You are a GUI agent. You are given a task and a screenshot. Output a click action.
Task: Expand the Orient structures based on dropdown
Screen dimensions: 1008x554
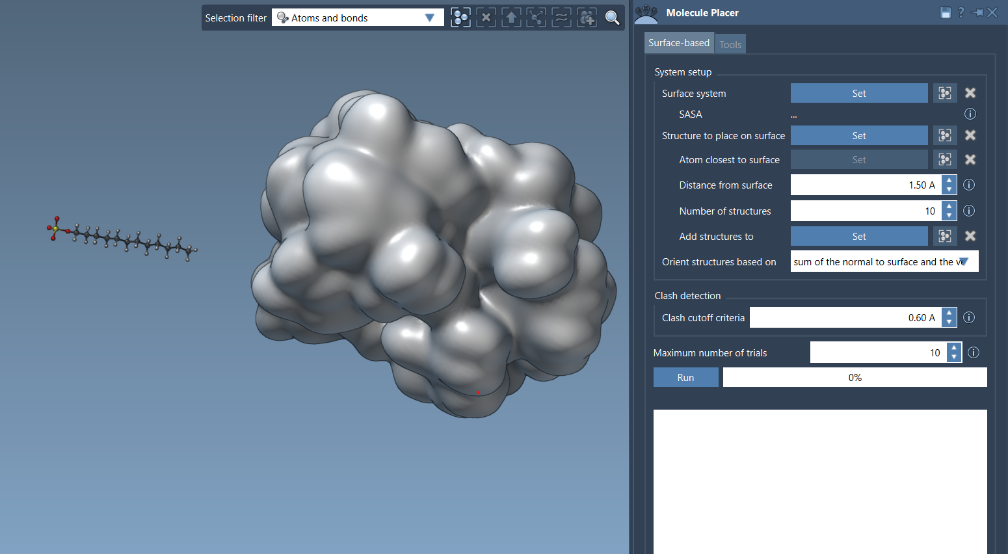click(x=964, y=261)
